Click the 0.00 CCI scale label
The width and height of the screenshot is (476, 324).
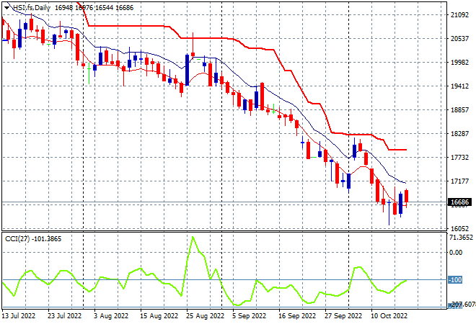click(456, 253)
